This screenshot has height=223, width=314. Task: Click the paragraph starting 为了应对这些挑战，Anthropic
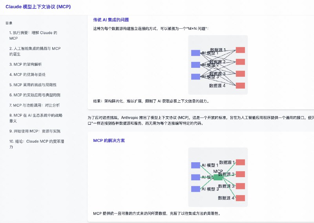[x=201, y=120]
